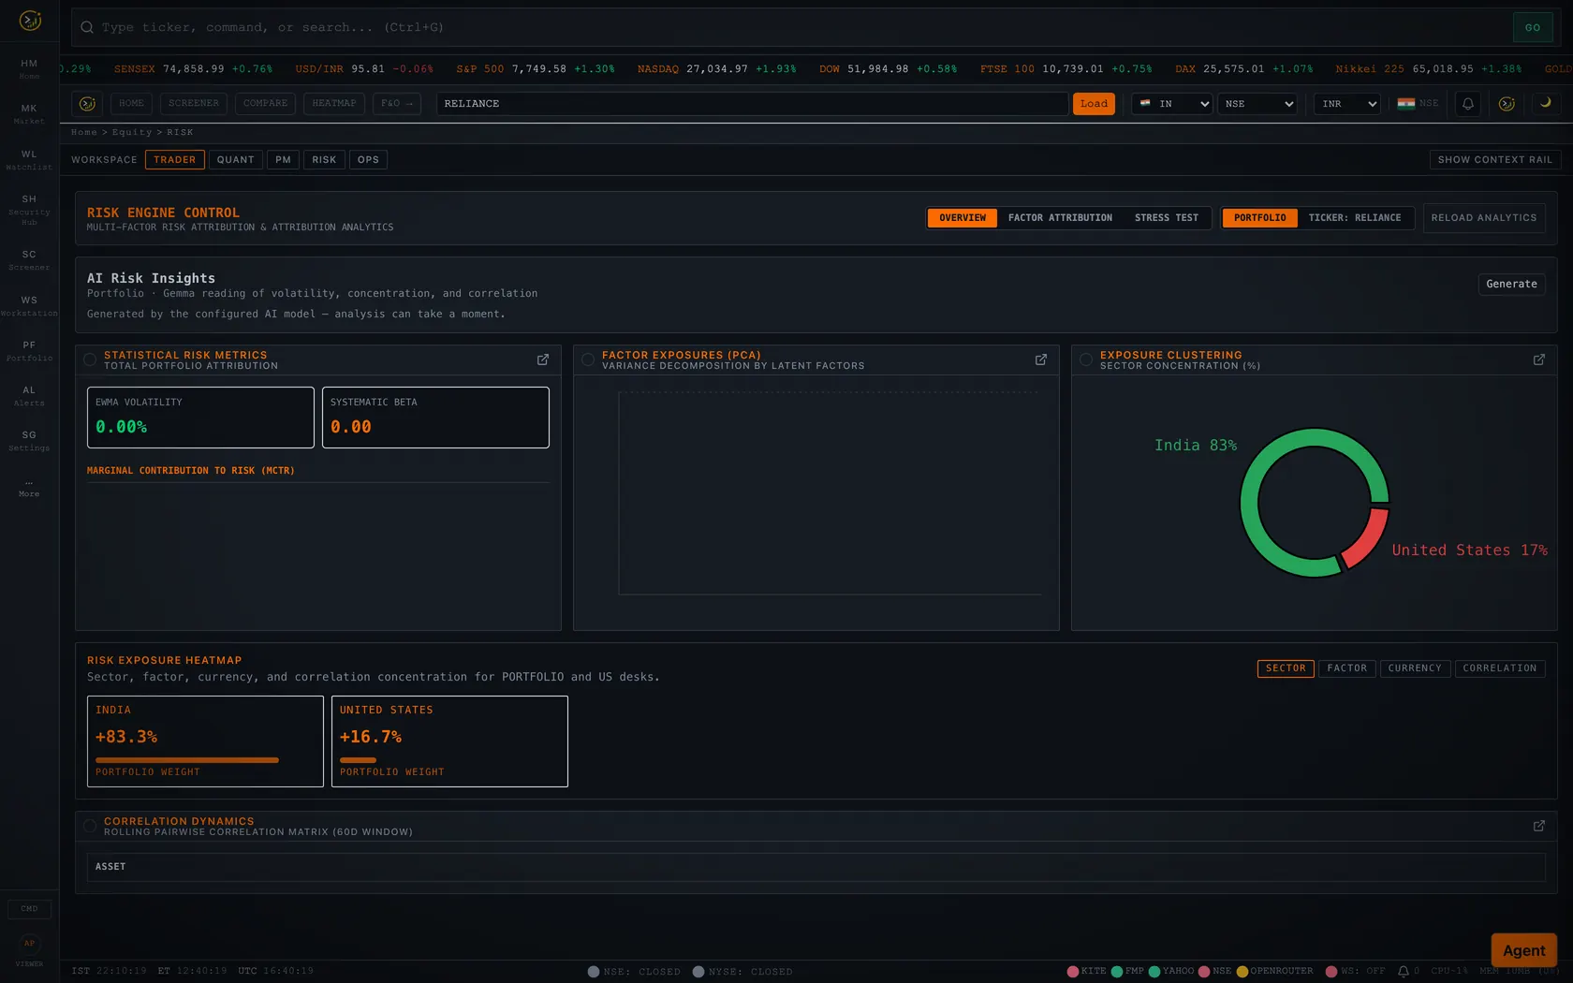Pop out the Statistical Risk Metrics panel
The height and width of the screenshot is (983, 1573).
click(x=543, y=359)
